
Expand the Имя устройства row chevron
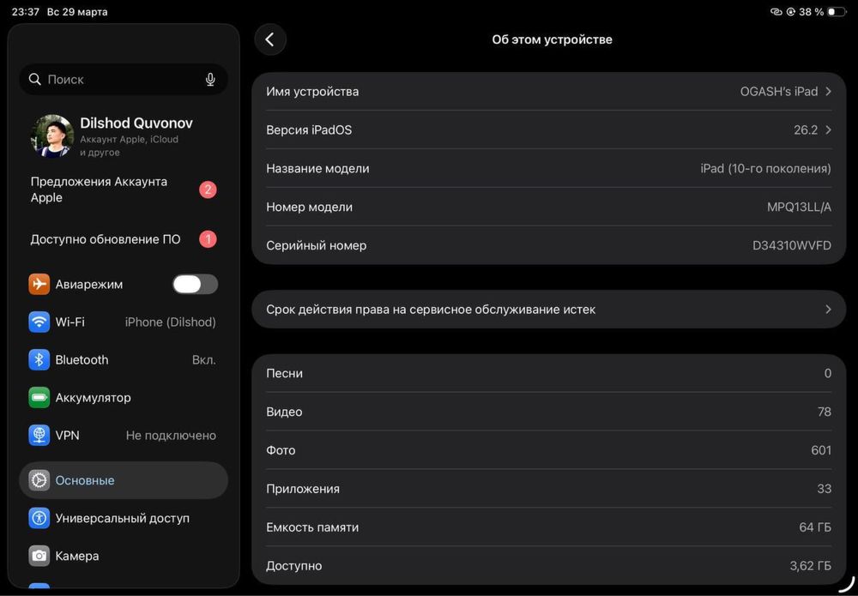829,91
